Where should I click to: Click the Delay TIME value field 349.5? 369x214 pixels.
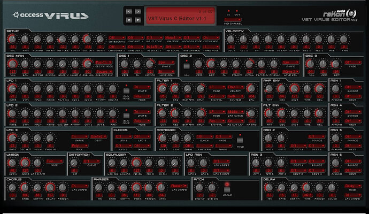coord(307,195)
